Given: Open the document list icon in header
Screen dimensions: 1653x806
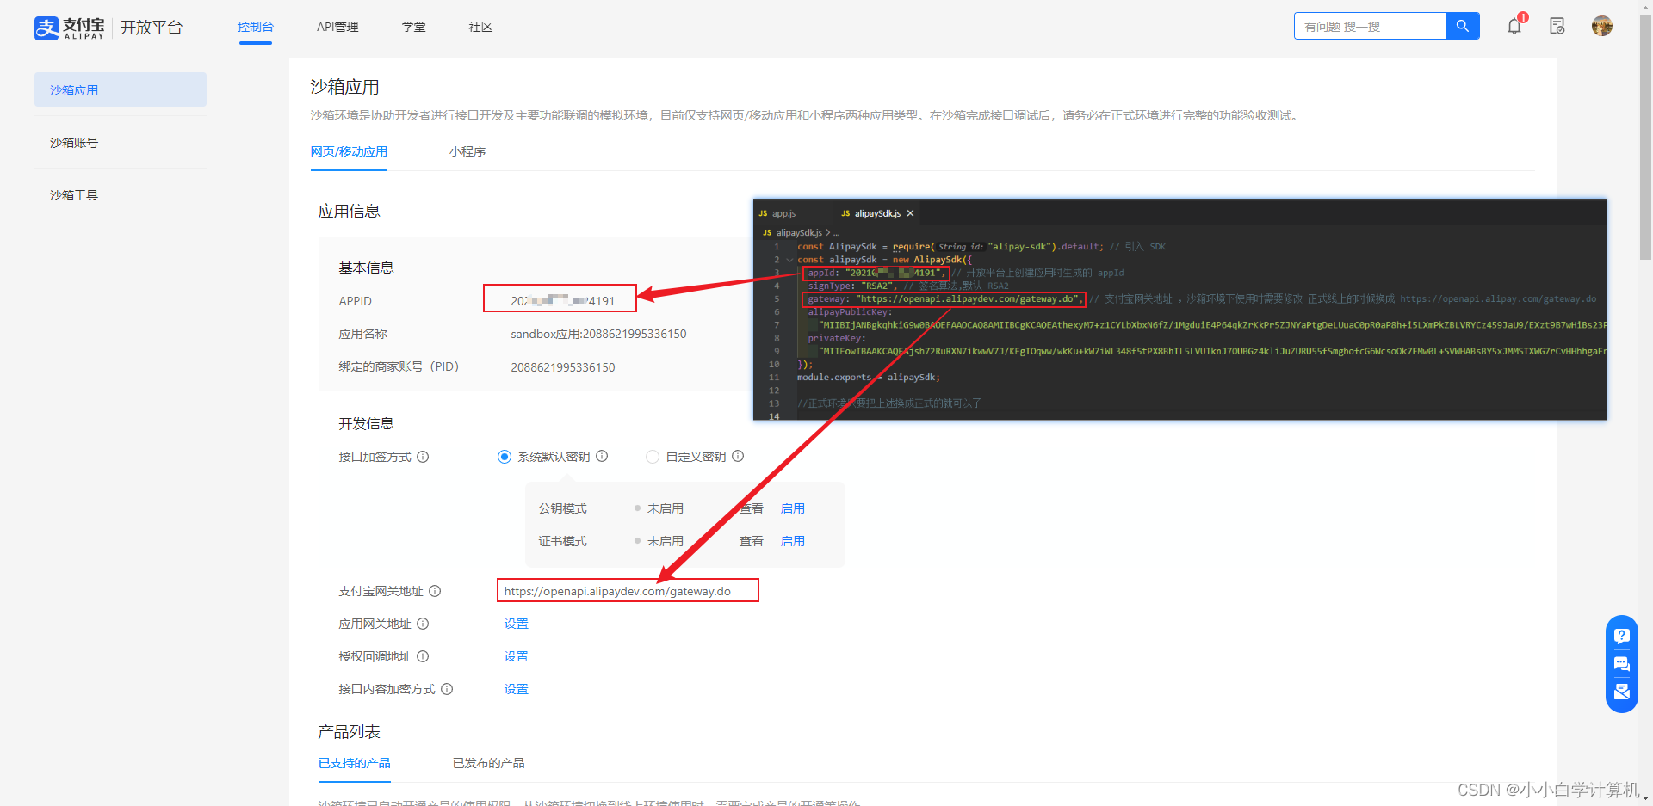Looking at the screenshot, I should click(1557, 27).
